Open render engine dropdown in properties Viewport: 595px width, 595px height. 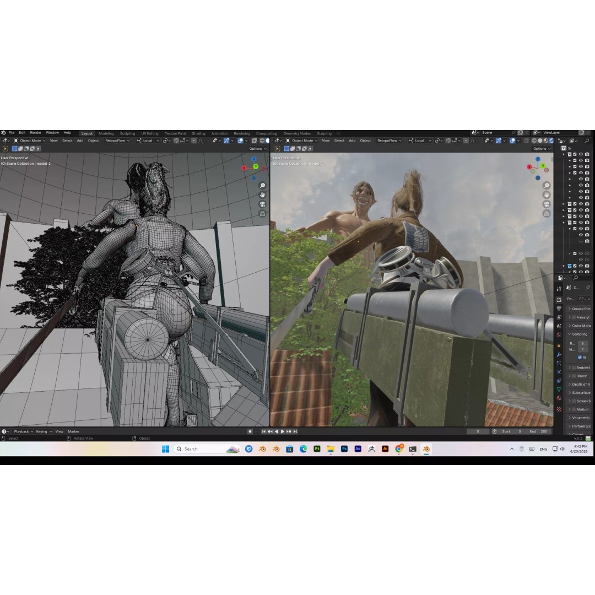point(584,299)
